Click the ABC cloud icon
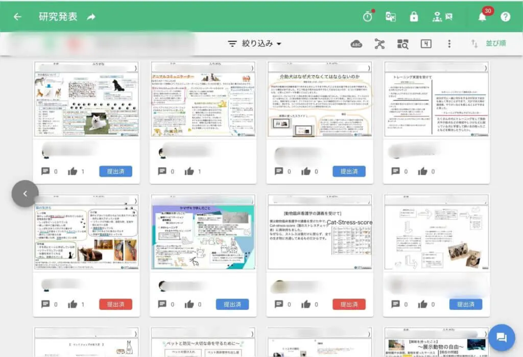523x357 pixels. coord(356,44)
